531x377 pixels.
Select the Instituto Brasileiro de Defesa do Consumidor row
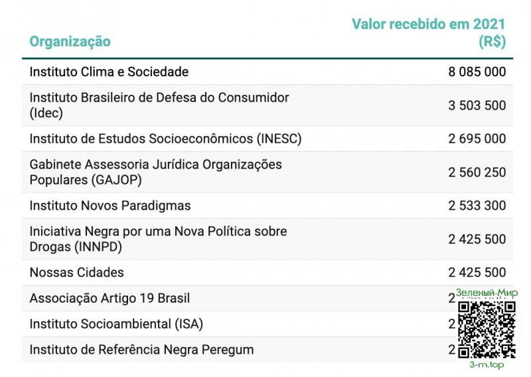click(x=159, y=105)
